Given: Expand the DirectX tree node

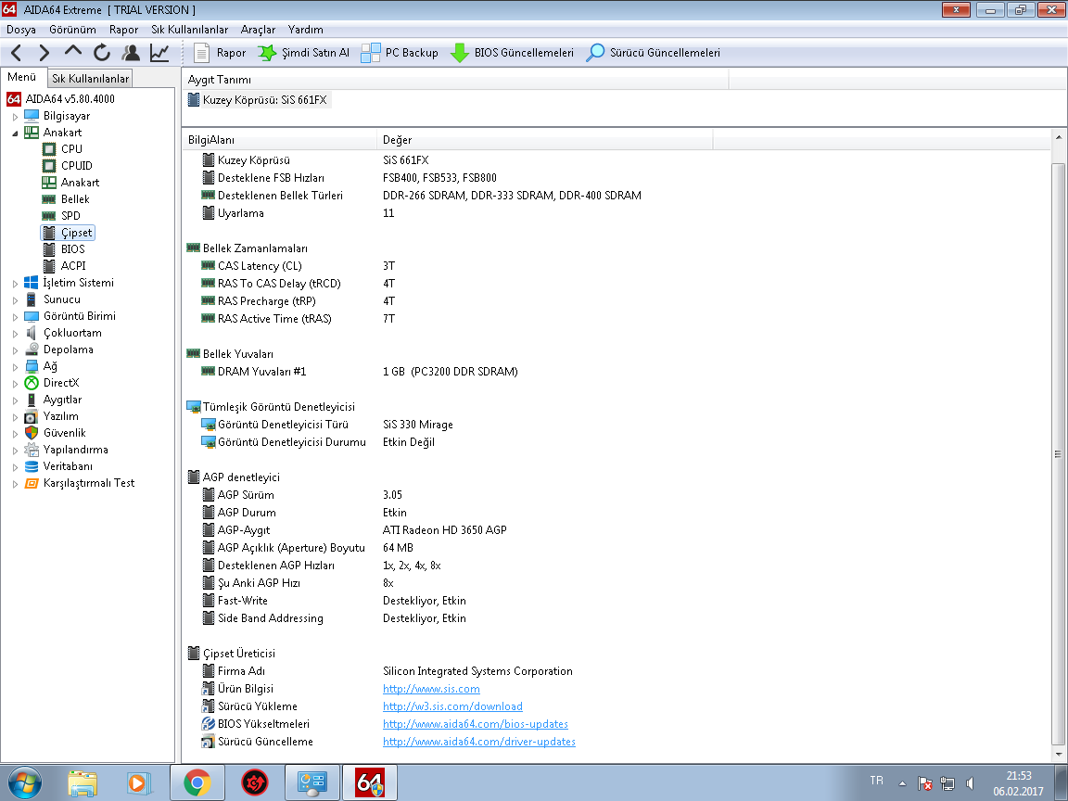Looking at the screenshot, I should [x=15, y=384].
